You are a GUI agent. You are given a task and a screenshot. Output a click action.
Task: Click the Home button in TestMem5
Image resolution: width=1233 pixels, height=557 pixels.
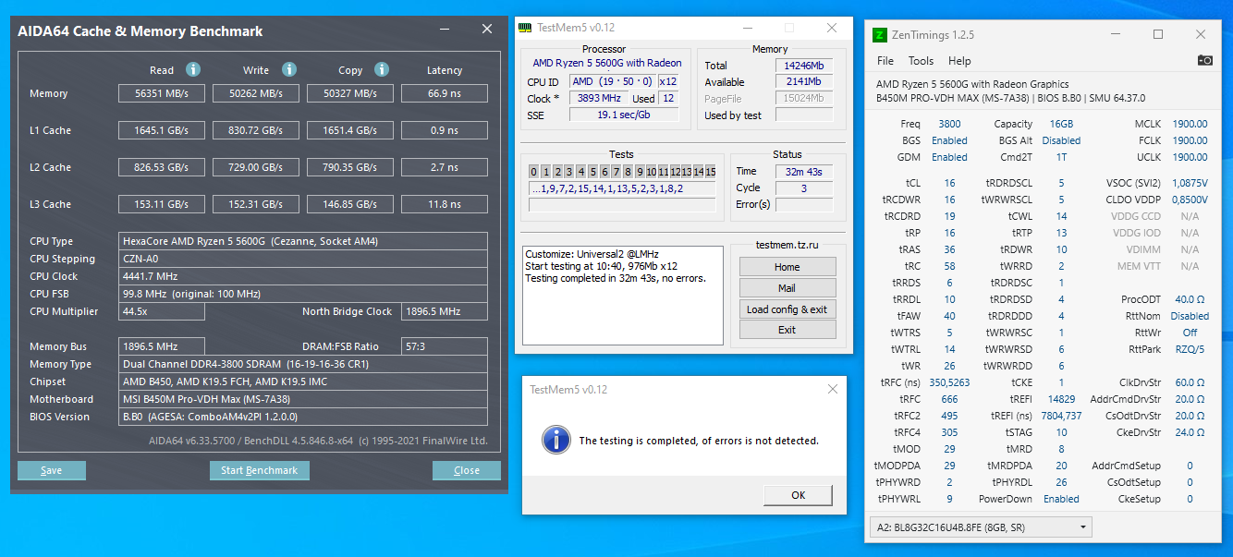787,267
